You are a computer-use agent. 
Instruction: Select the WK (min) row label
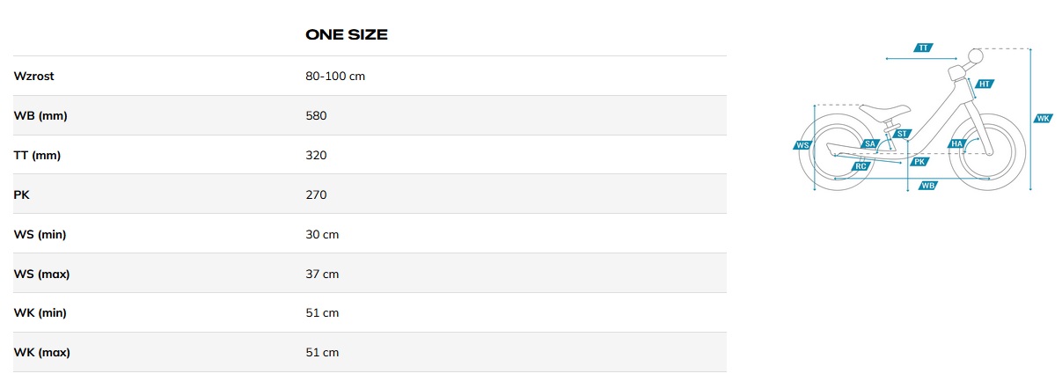[x=40, y=313]
